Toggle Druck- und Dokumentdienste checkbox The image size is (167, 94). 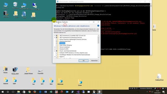[x=57, y=51]
